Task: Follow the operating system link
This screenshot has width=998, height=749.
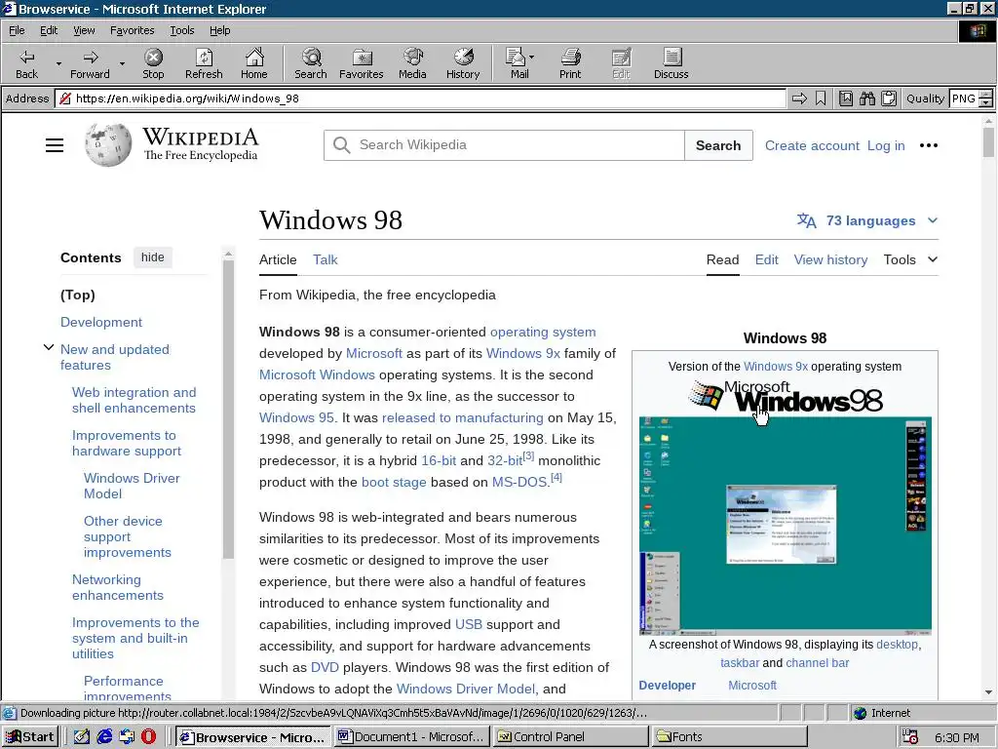Action: [543, 332]
